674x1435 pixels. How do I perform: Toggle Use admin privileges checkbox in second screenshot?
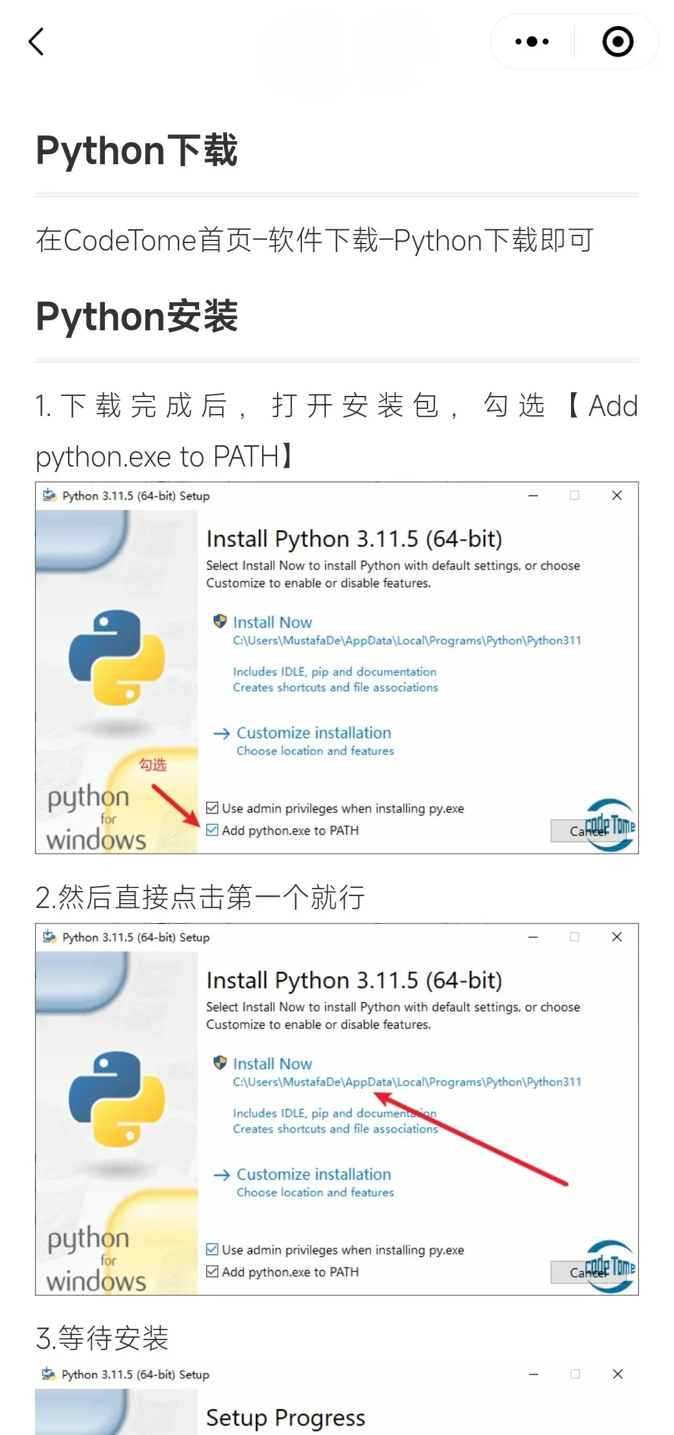point(212,1250)
